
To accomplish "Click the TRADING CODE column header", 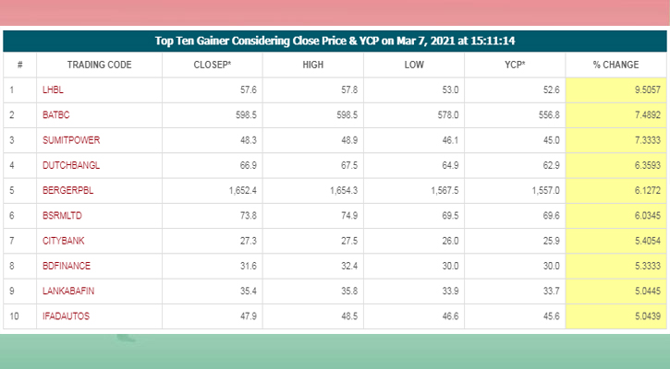I will 100,65.
